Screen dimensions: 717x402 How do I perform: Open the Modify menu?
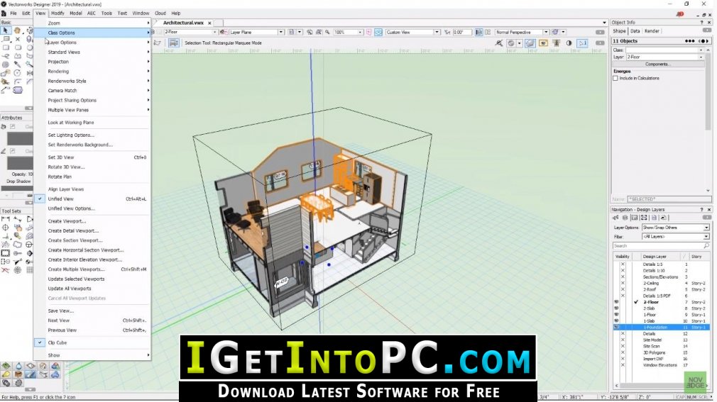(58, 13)
